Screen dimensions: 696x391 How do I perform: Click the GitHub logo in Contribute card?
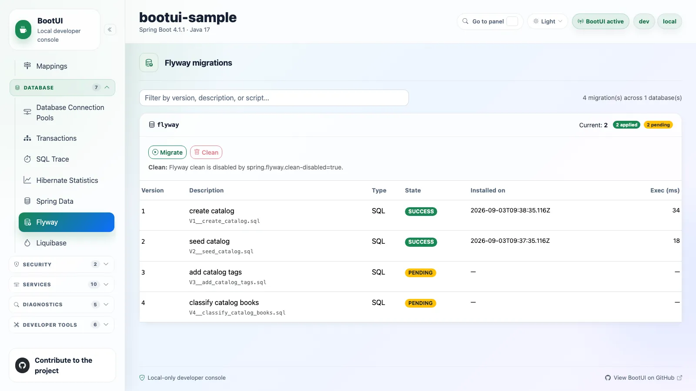pyautogui.click(x=23, y=365)
